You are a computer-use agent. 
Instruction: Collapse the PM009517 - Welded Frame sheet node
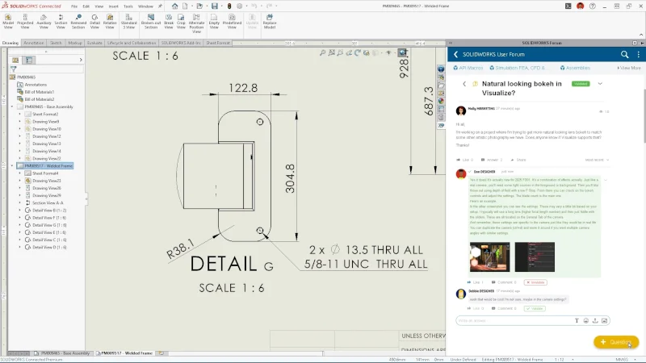[x=14, y=165]
